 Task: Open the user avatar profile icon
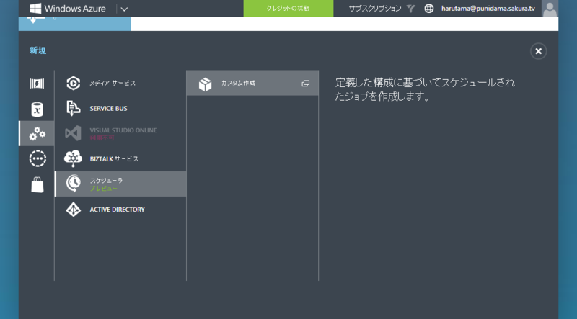pyautogui.click(x=550, y=9)
